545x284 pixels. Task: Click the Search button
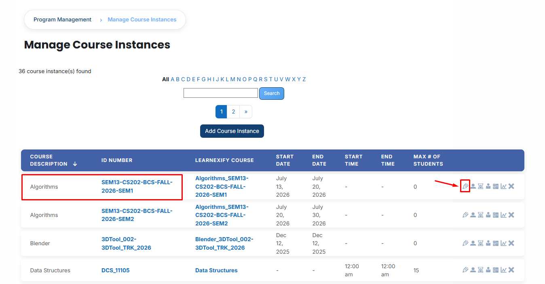272,93
